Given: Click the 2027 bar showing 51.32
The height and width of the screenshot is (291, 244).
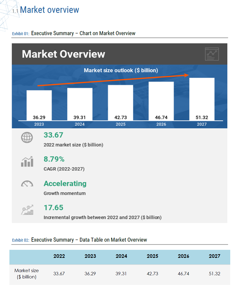Looking at the screenshot, I should tap(202, 99).
